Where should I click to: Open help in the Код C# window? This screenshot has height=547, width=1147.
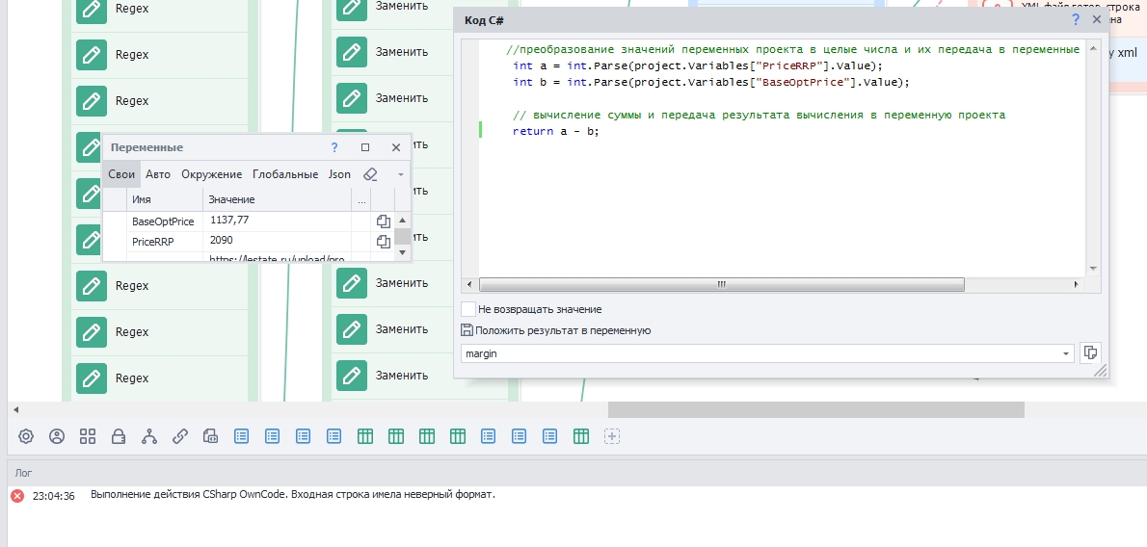click(1076, 20)
